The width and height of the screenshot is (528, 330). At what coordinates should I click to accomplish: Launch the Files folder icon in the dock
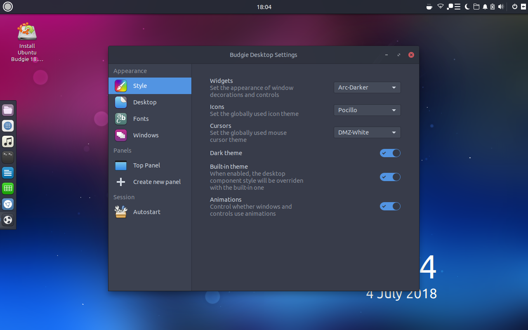8,110
